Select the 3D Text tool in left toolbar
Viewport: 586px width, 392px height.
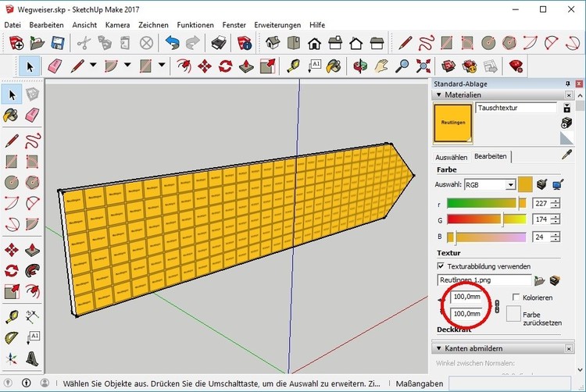(x=33, y=358)
